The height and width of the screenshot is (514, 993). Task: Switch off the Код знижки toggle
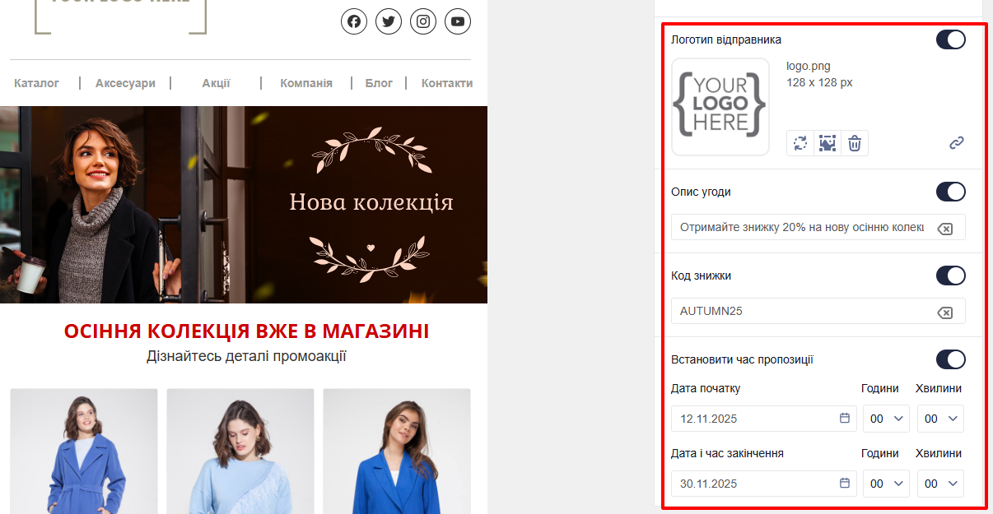tap(951, 276)
